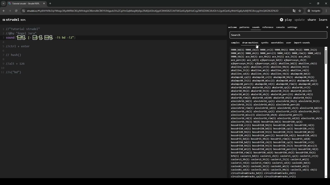
Task: Click the sounds Search field
Action: click(278, 35)
